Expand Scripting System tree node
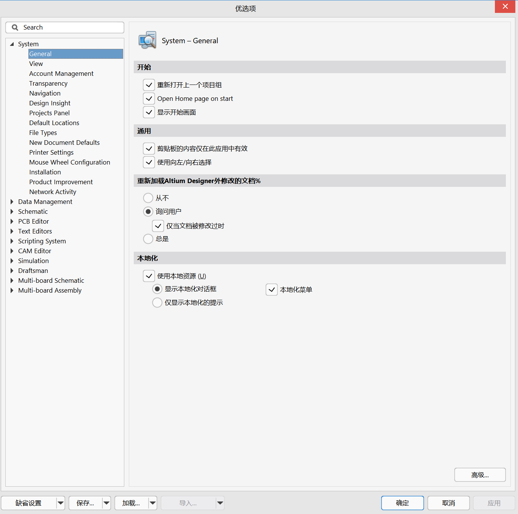Image resolution: width=518 pixels, height=514 pixels. tap(12, 241)
